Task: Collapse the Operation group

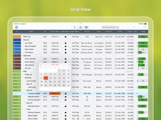Action: 22,56
